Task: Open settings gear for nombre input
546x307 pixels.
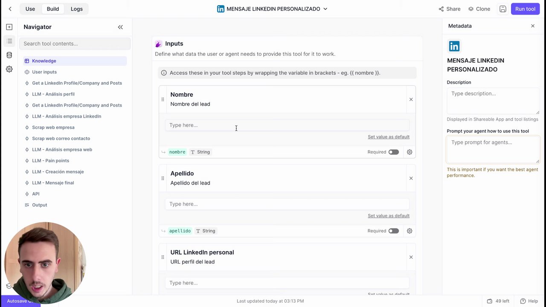Action: [x=409, y=152]
